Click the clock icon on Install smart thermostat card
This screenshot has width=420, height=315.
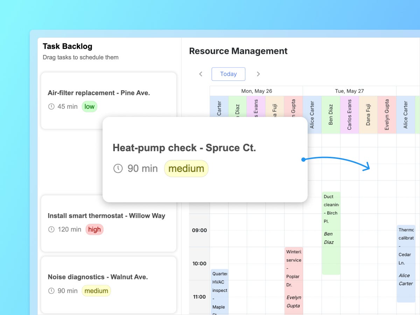(x=52, y=229)
